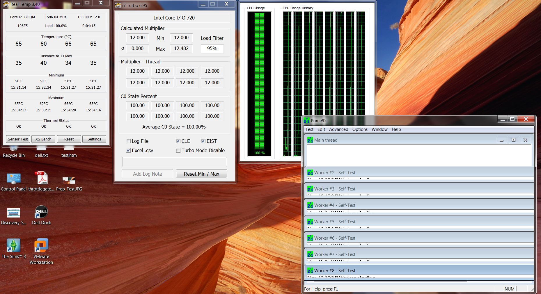Screen dimensions: 541x294
Task: Click the Average C0 State = 100.00% text
Action: [174, 127]
